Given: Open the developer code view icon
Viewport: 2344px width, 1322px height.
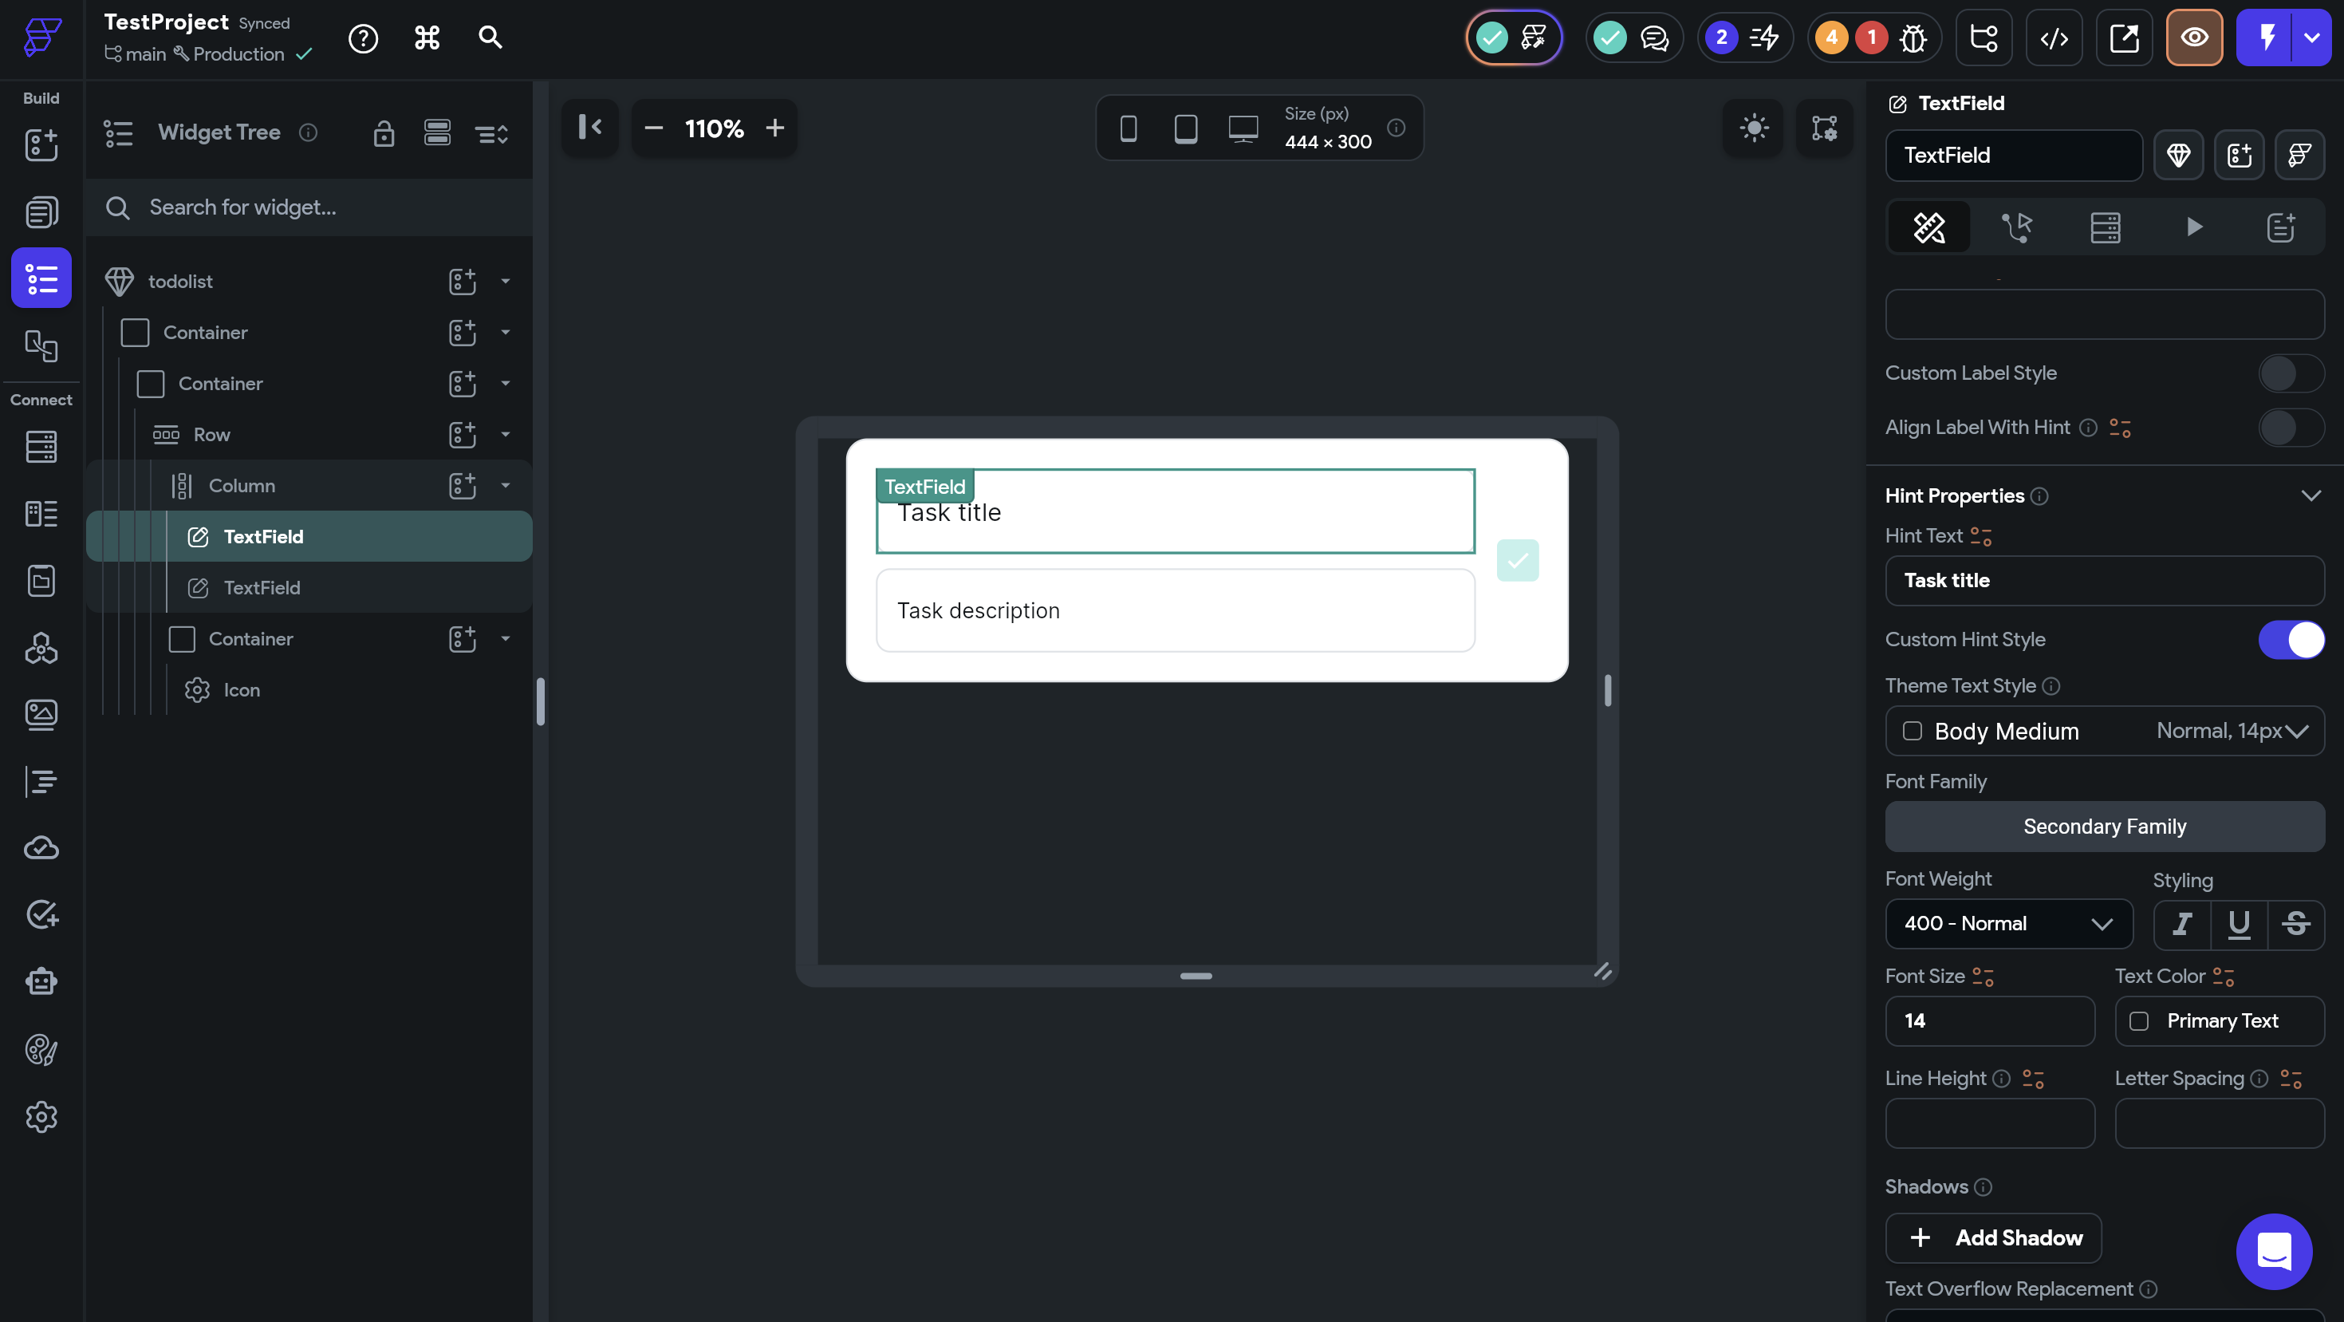Looking at the screenshot, I should (x=2054, y=38).
